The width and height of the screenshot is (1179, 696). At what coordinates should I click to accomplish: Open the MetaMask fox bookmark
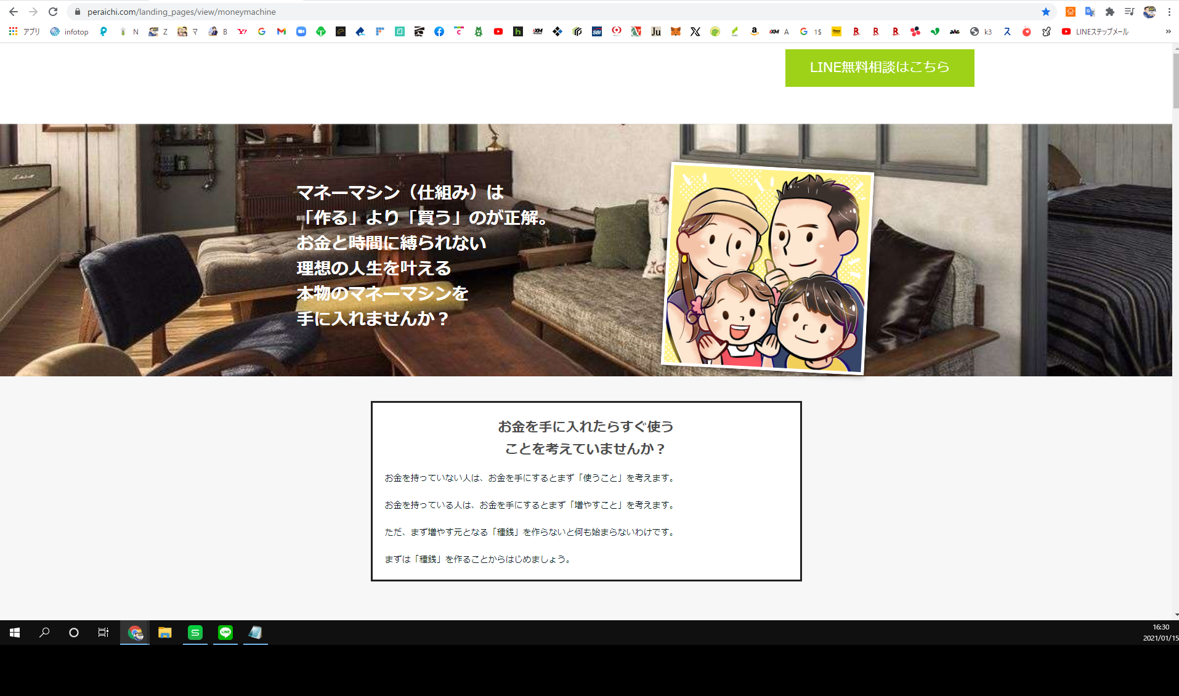(676, 31)
